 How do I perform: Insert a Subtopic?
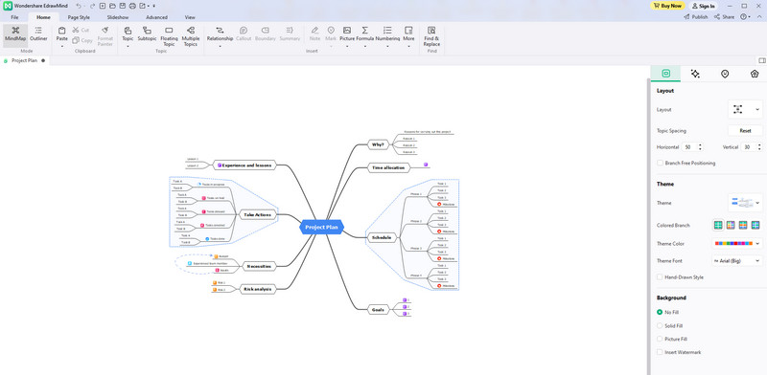147,34
